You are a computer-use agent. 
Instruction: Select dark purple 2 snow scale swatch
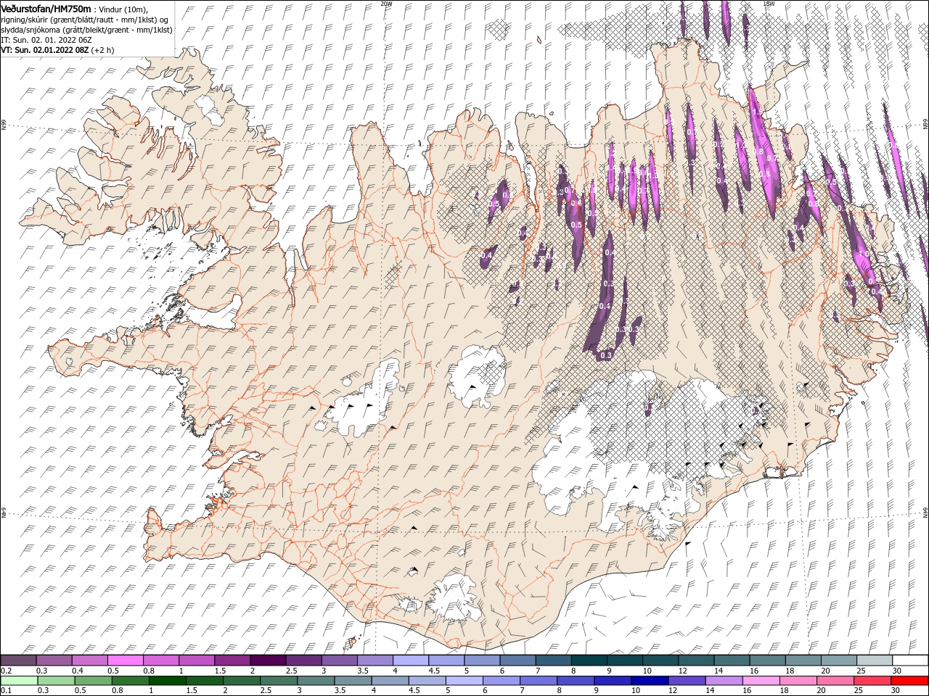click(267, 660)
